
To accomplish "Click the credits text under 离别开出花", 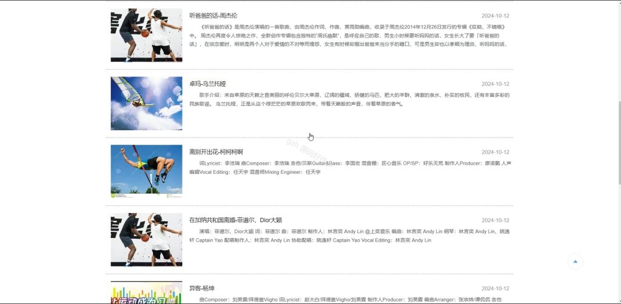I will (x=350, y=168).
